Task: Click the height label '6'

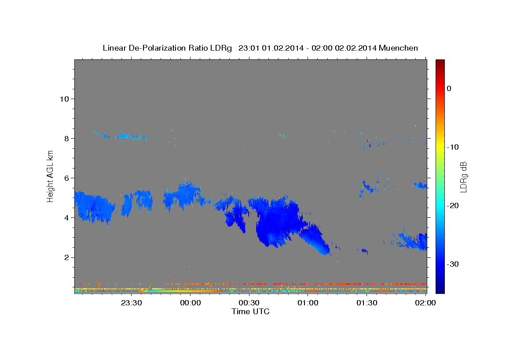Action: click(66, 178)
